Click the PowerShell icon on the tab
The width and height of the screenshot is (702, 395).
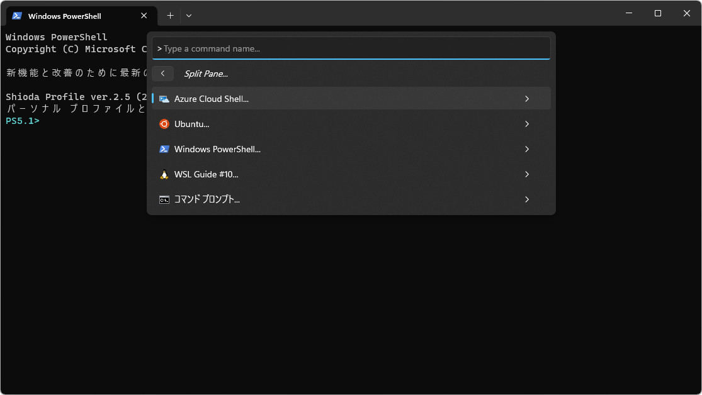click(17, 16)
